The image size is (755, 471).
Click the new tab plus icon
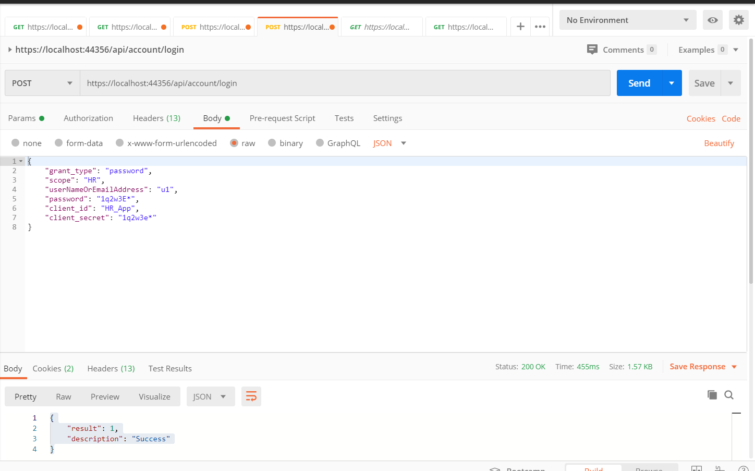pos(520,27)
